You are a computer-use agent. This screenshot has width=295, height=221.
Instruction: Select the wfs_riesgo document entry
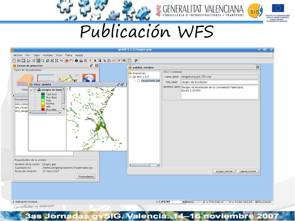21,108
